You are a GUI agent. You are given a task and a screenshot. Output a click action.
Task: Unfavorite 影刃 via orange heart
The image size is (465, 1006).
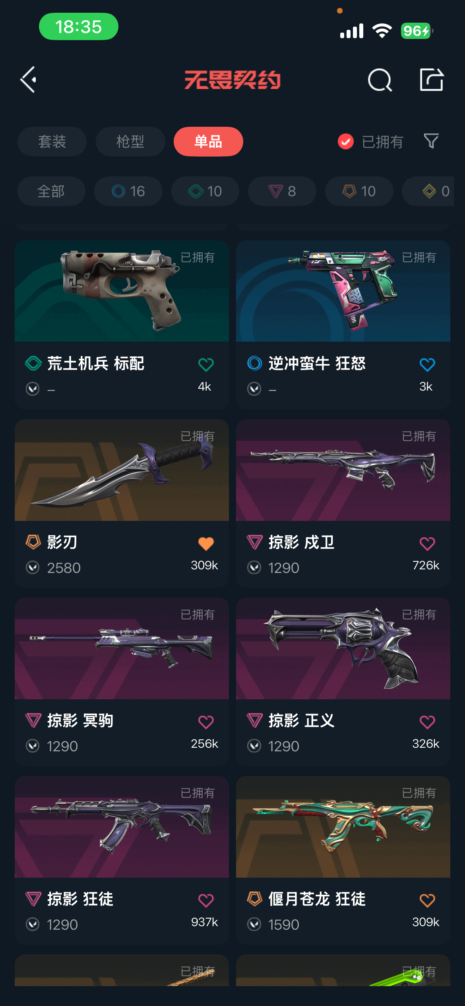pyautogui.click(x=206, y=543)
